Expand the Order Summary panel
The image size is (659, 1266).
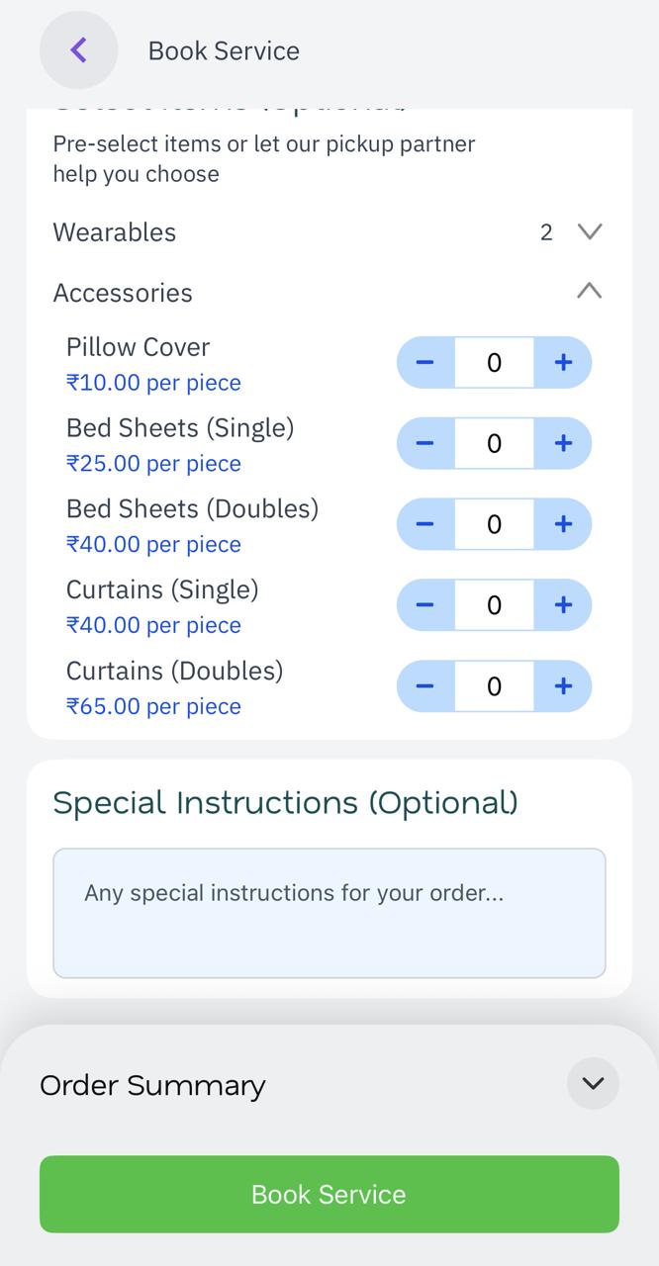[x=592, y=1083]
